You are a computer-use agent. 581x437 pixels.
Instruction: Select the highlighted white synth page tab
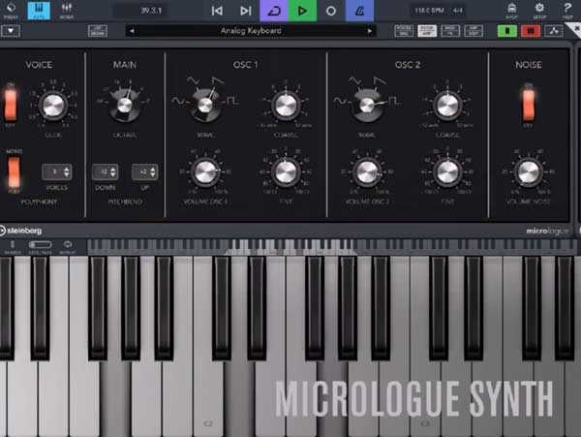click(427, 31)
